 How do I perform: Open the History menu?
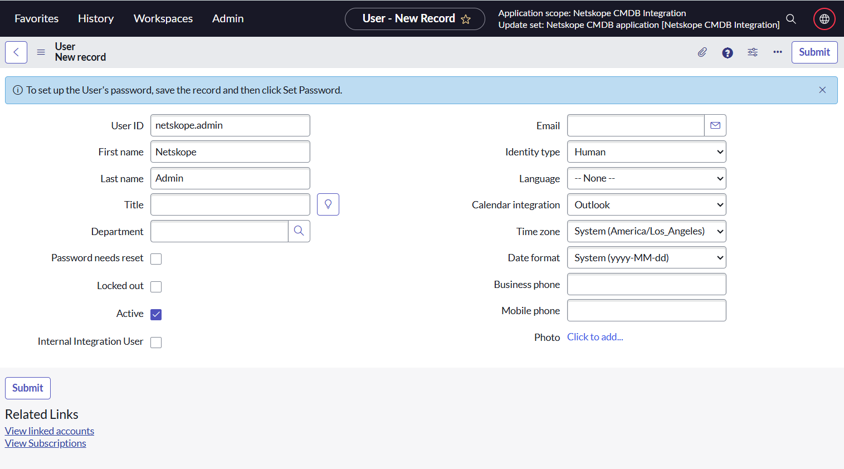(96, 18)
